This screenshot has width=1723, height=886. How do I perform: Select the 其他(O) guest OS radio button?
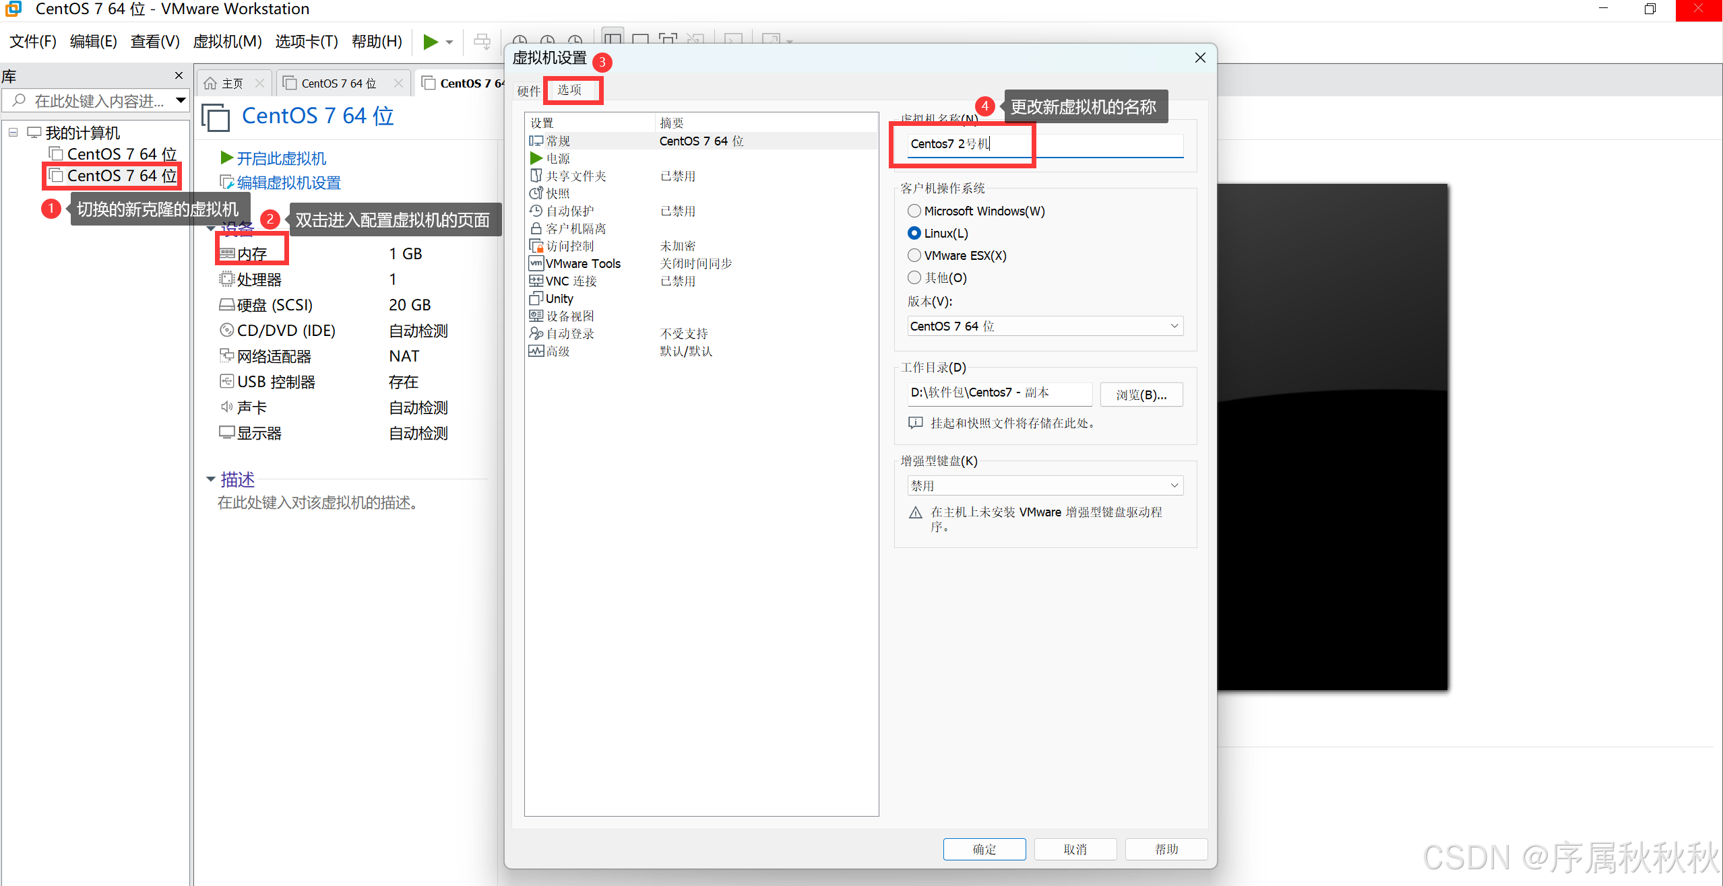click(914, 277)
